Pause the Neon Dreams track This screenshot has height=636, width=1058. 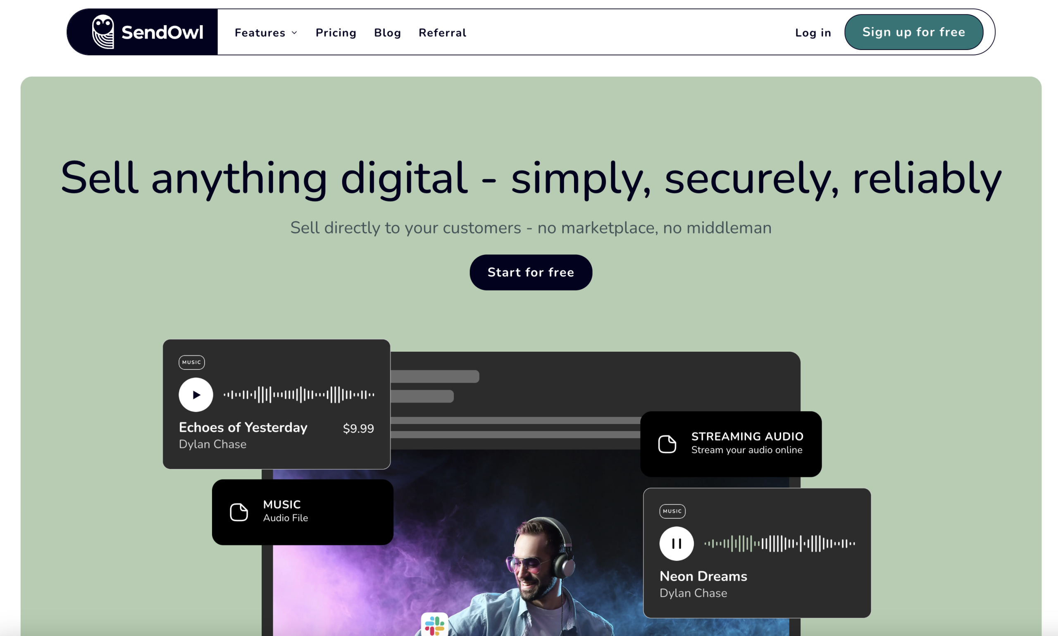676,543
